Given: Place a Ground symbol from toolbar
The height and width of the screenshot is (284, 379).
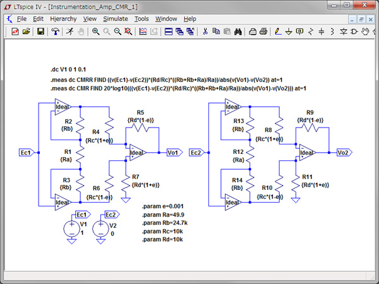Looking at the screenshot, I should [289, 31].
